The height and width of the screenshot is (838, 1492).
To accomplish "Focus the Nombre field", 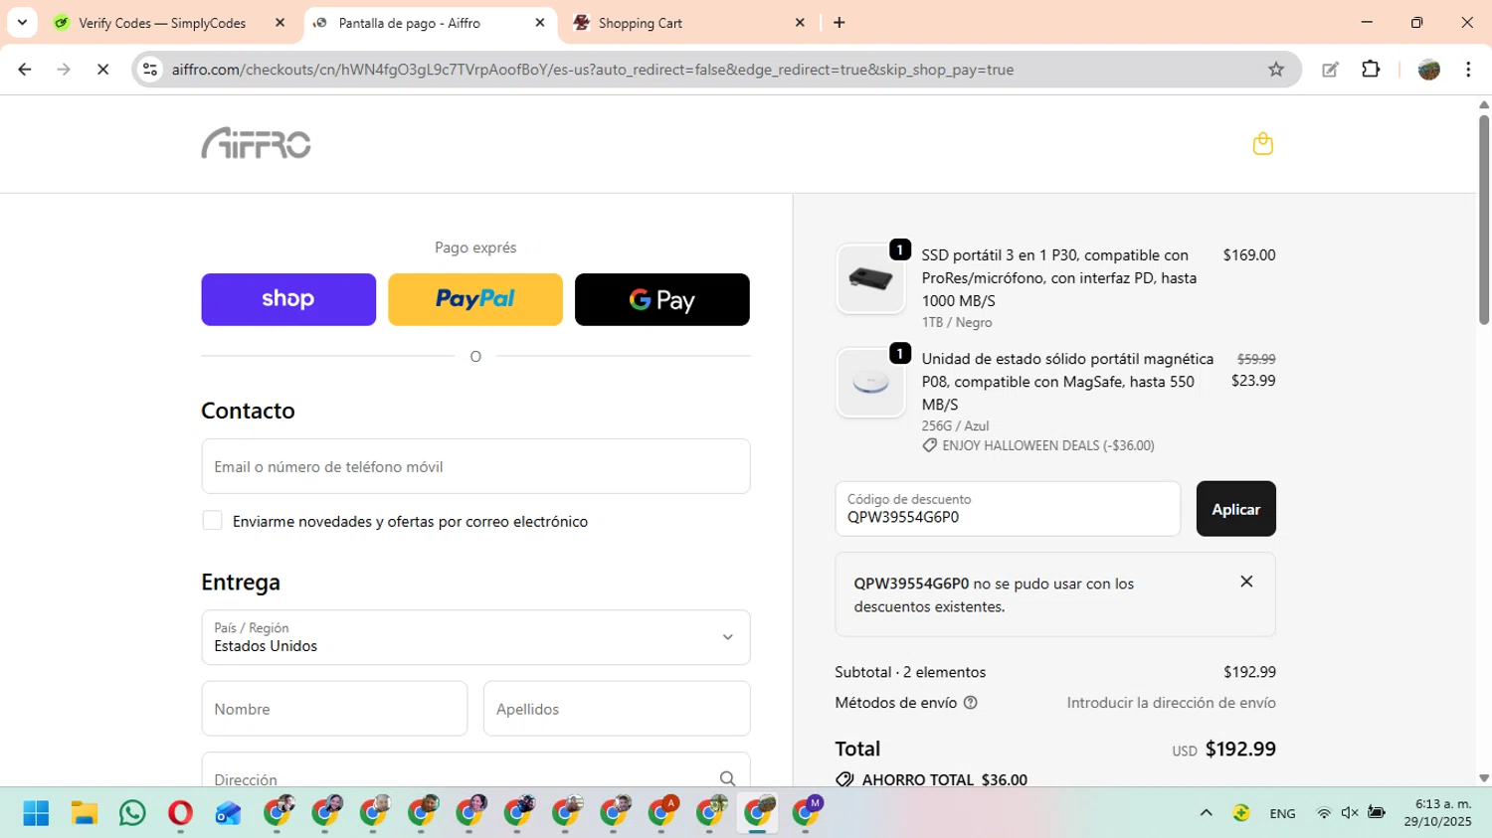I will coord(334,709).
